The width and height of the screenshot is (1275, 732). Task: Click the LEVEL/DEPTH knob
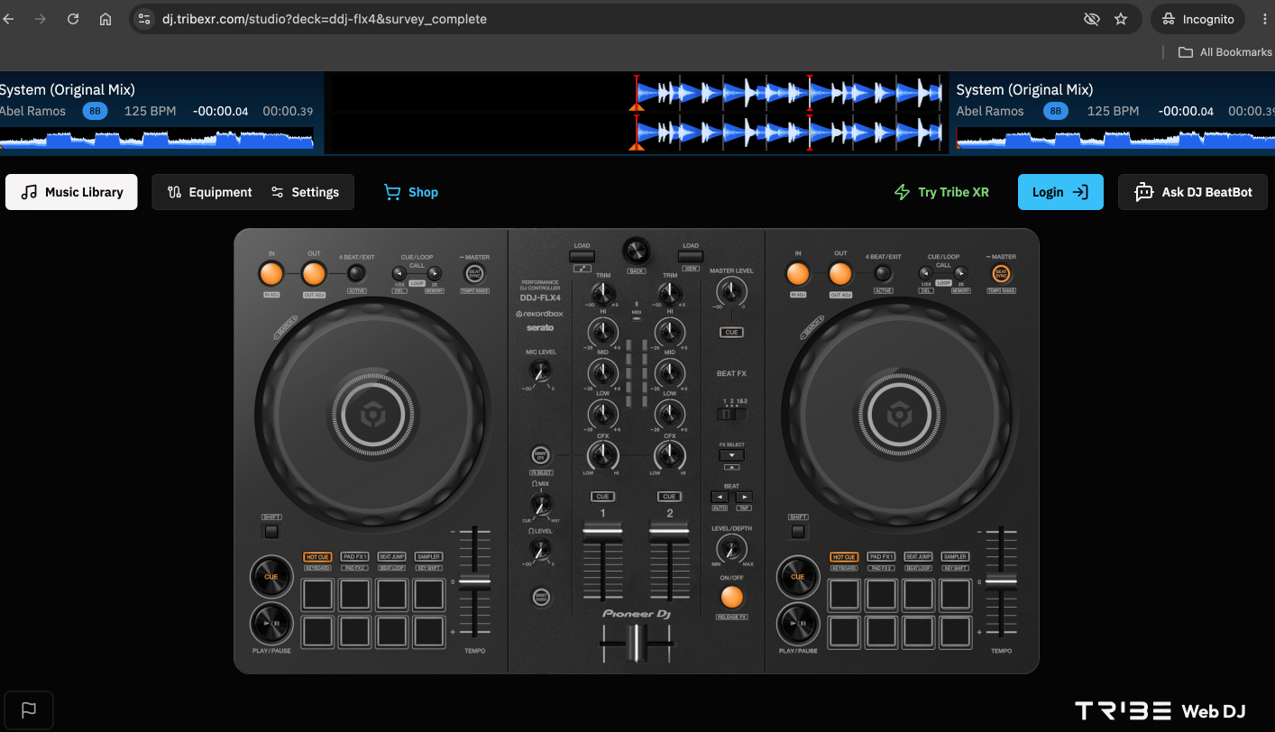731,548
